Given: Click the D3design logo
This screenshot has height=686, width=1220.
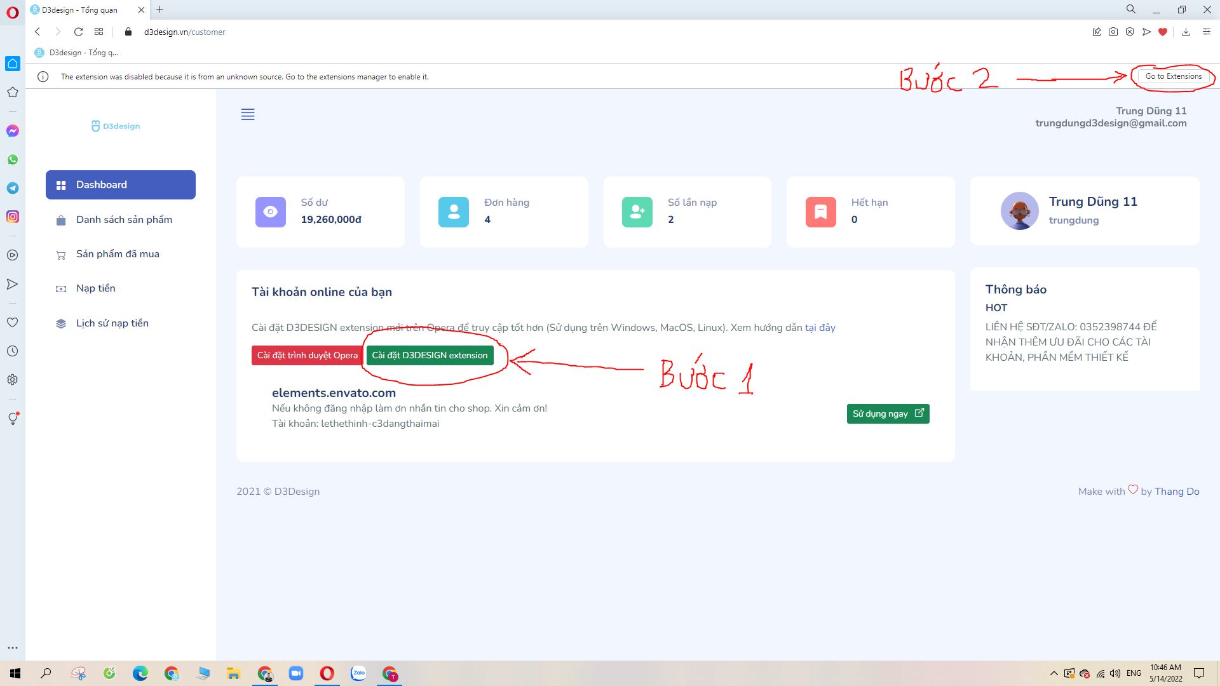Looking at the screenshot, I should (116, 126).
